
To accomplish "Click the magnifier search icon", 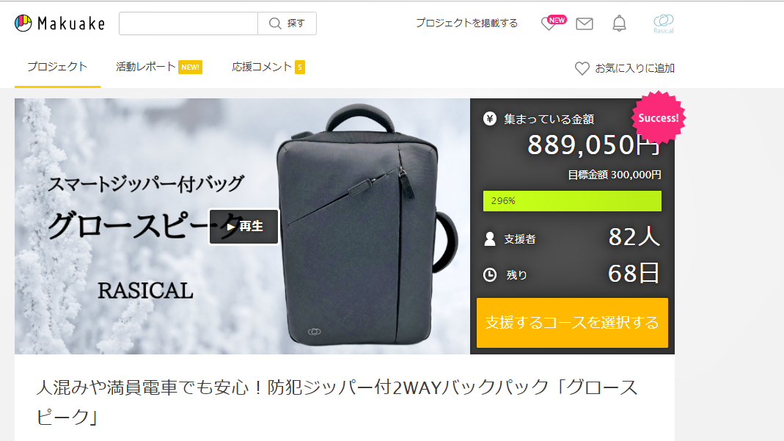I will [275, 23].
